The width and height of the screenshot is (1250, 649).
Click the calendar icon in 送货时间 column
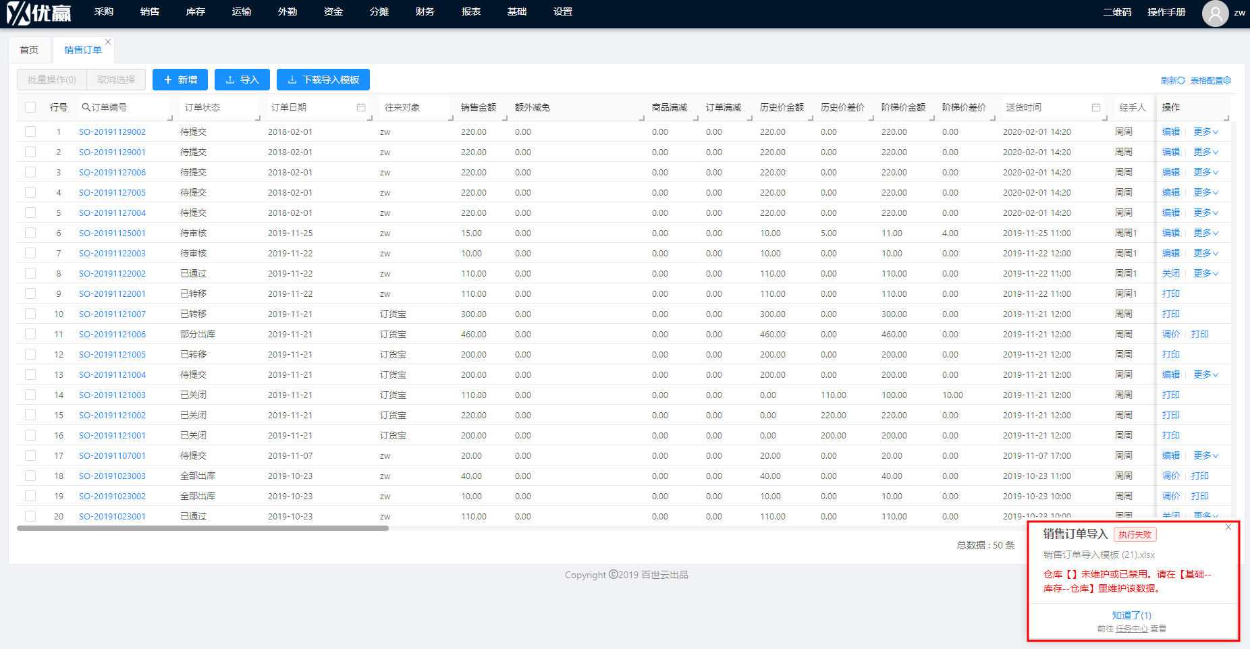pos(1096,107)
